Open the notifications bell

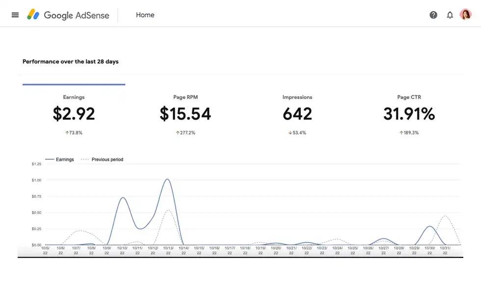(x=450, y=15)
